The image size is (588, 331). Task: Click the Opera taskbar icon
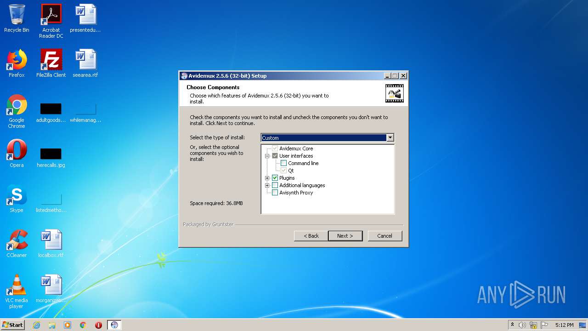coord(98,325)
